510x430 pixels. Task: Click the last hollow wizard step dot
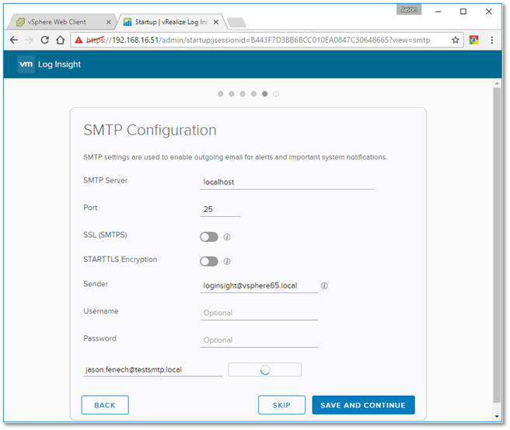(x=276, y=93)
